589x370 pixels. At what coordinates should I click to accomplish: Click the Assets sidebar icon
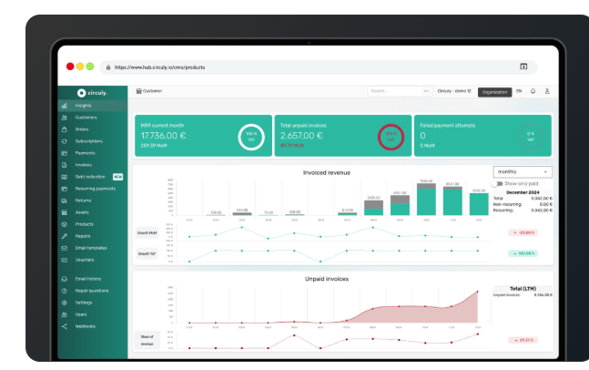(64, 211)
